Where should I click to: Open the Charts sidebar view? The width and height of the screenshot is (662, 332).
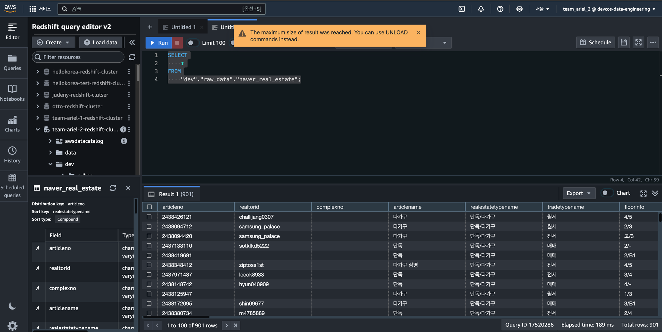[12, 124]
